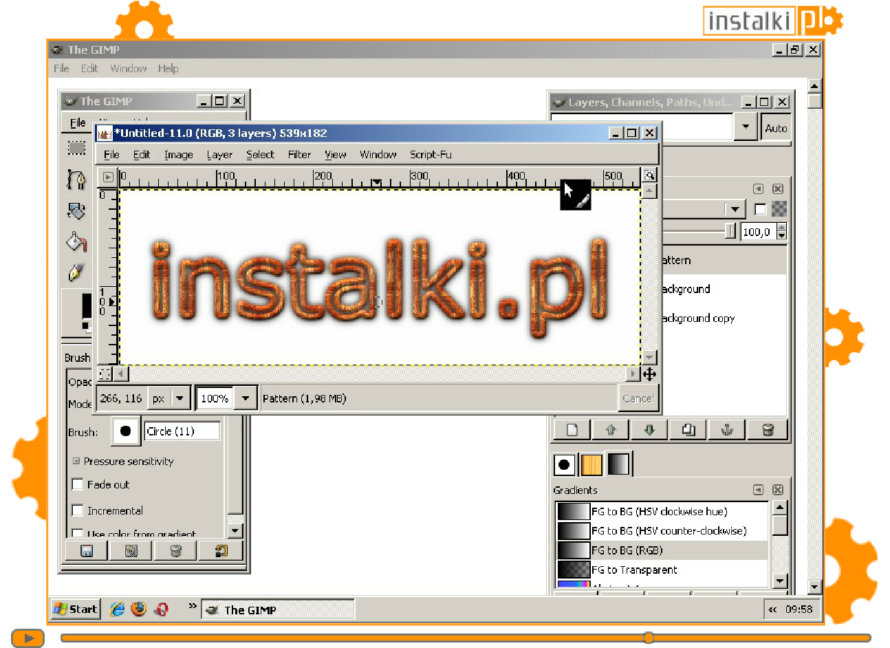Click the Cancel button in the status bar
The width and height of the screenshot is (890, 648).
pyautogui.click(x=638, y=398)
